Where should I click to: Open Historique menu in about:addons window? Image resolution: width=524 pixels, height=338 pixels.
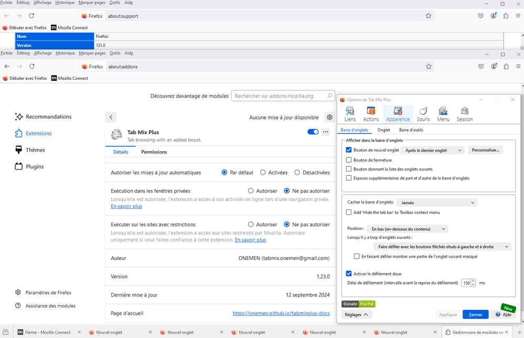[65, 53]
